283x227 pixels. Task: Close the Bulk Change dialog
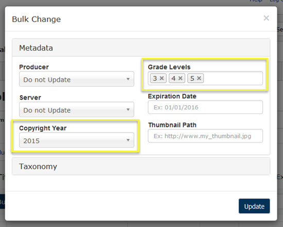click(267, 18)
